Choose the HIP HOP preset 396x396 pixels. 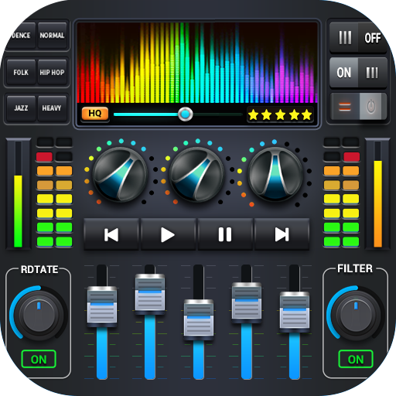53,72
